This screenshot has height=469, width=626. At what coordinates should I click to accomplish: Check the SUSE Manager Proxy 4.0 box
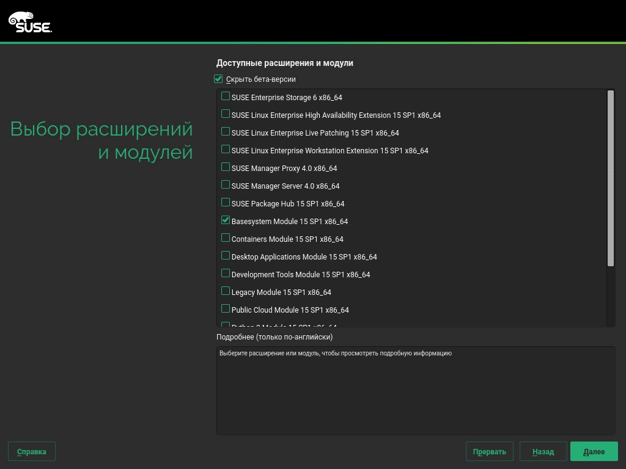coord(226,167)
